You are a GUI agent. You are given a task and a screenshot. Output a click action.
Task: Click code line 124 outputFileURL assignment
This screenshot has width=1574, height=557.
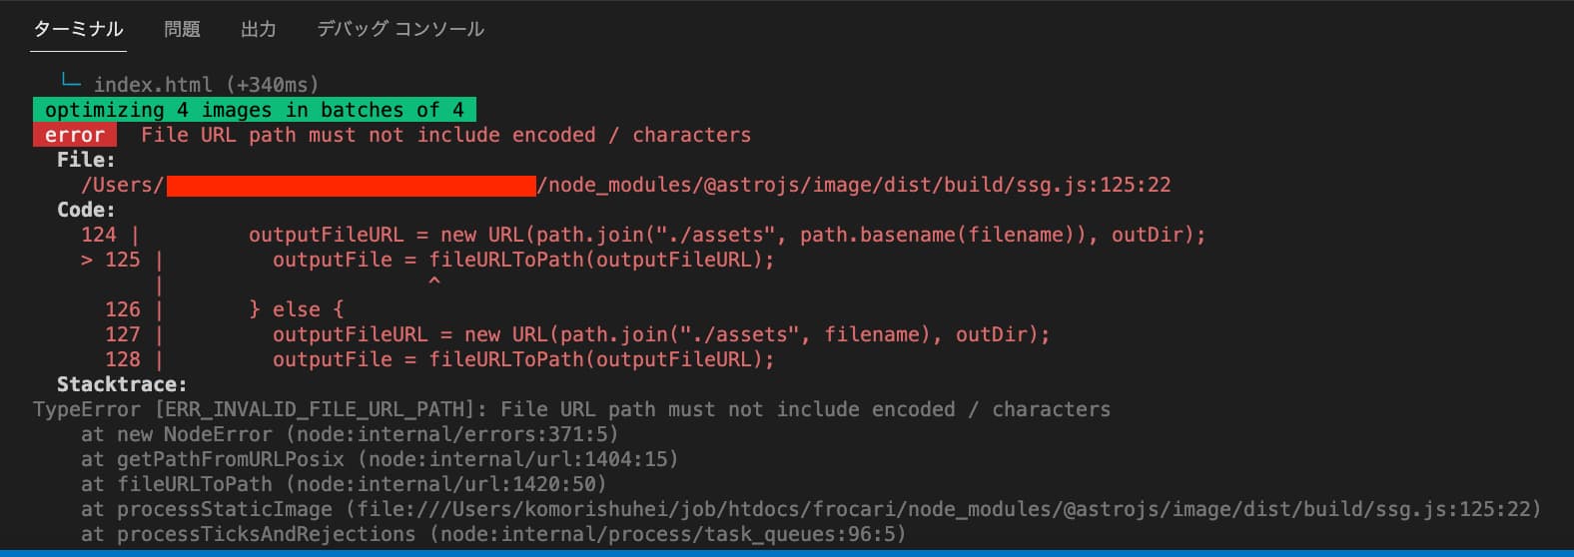[x=643, y=235]
